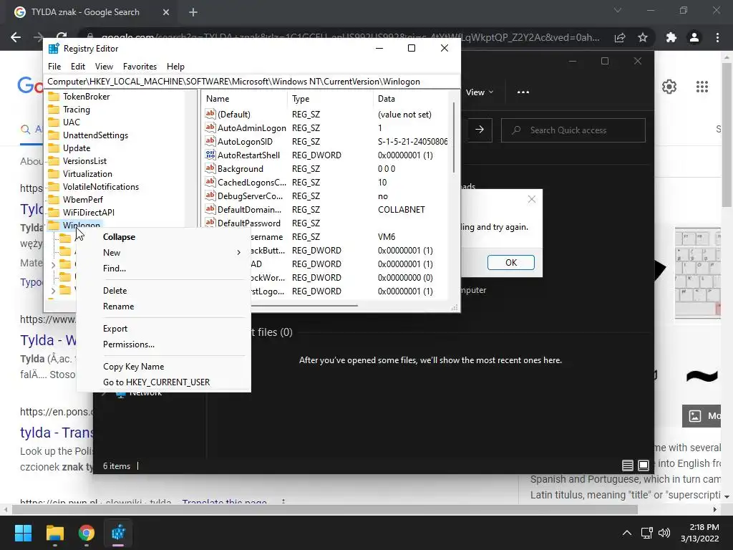Click the CachedLogonsC... value icon

pos(210,181)
